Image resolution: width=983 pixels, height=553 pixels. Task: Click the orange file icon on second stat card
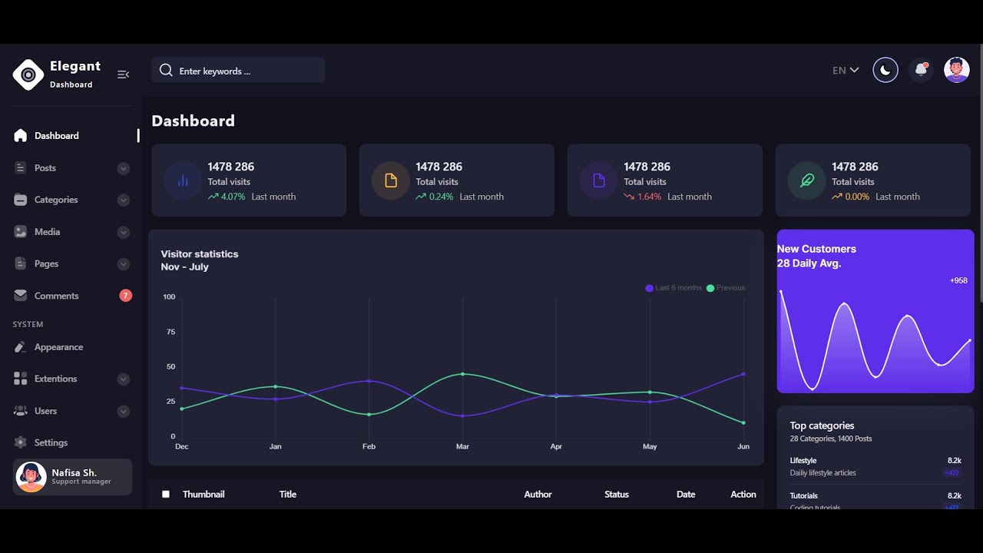point(391,180)
